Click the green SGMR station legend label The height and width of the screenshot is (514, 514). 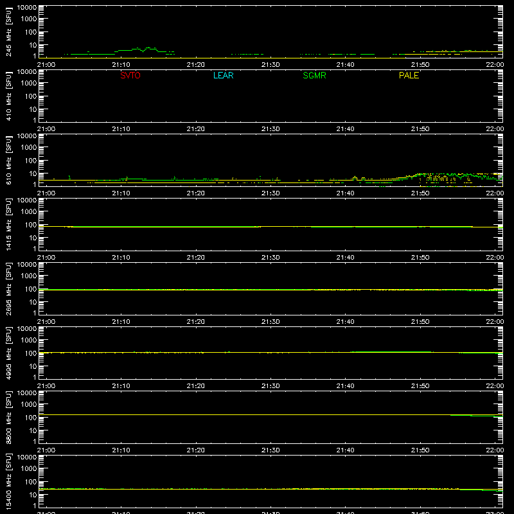pyautogui.click(x=314, y=75)
